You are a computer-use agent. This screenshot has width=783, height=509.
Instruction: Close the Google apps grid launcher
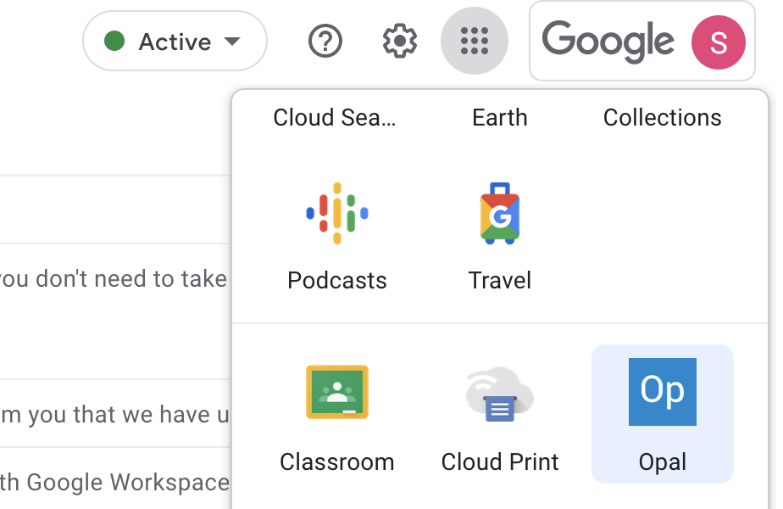click(474, 41)
